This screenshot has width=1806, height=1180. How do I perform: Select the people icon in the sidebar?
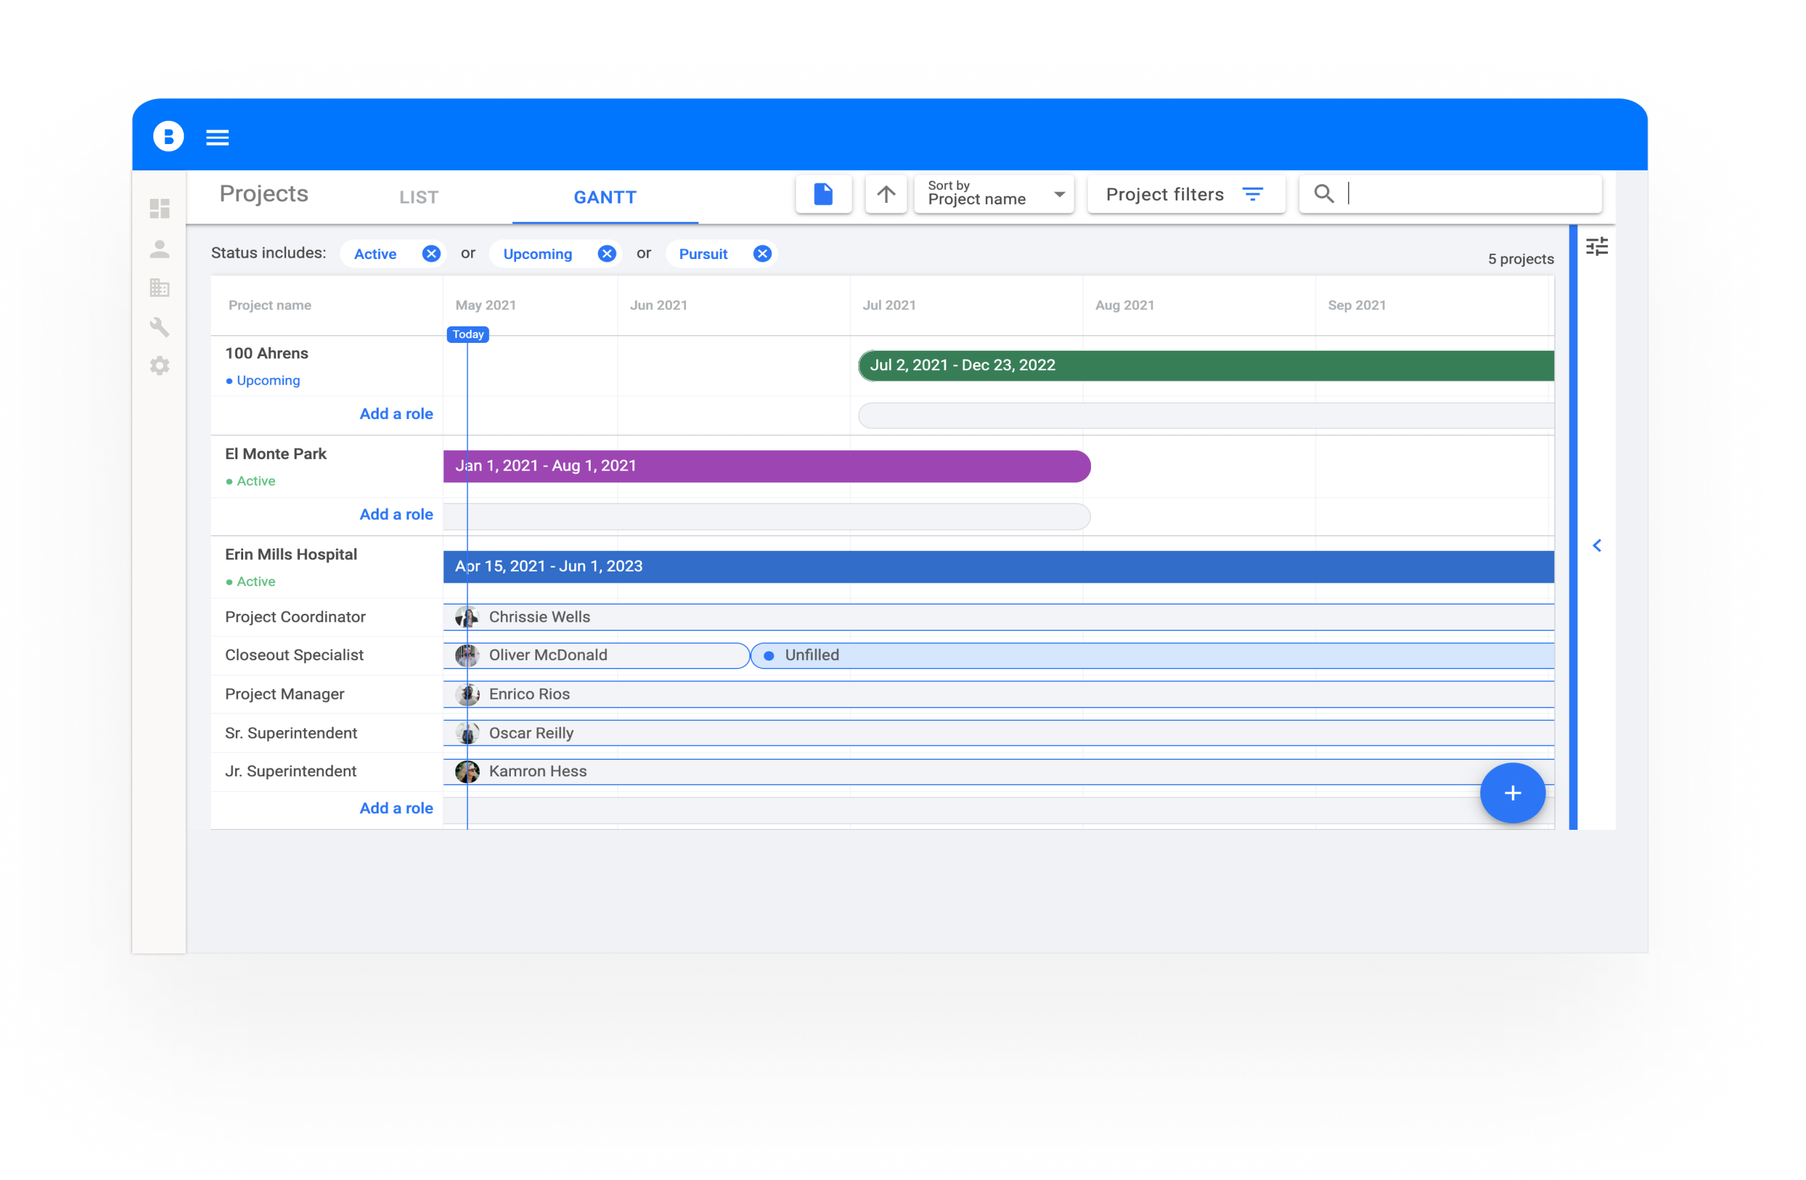[x=160, y=248]
